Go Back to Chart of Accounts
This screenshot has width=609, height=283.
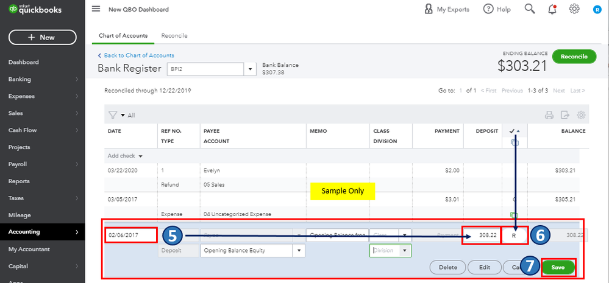click(x=138, y=55)
